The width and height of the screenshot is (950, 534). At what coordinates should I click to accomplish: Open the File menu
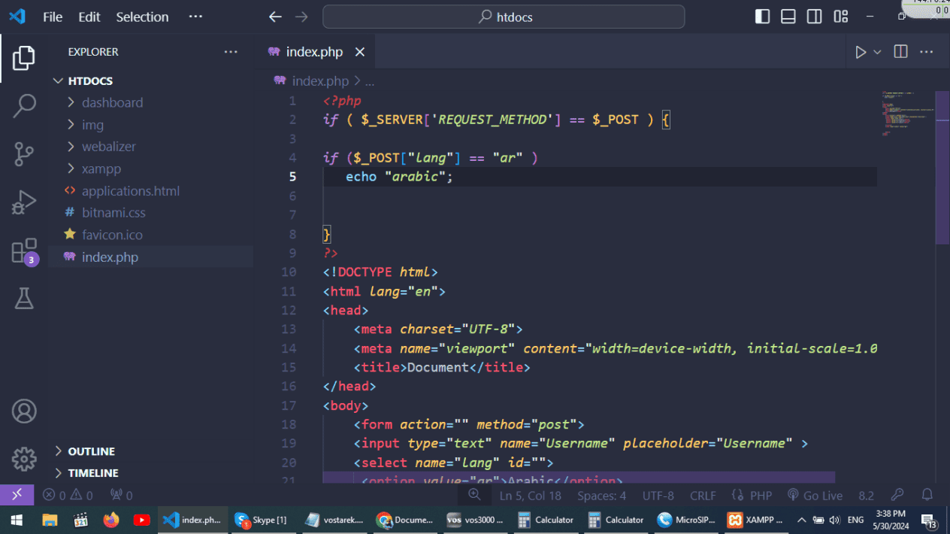tap(53, 17)
